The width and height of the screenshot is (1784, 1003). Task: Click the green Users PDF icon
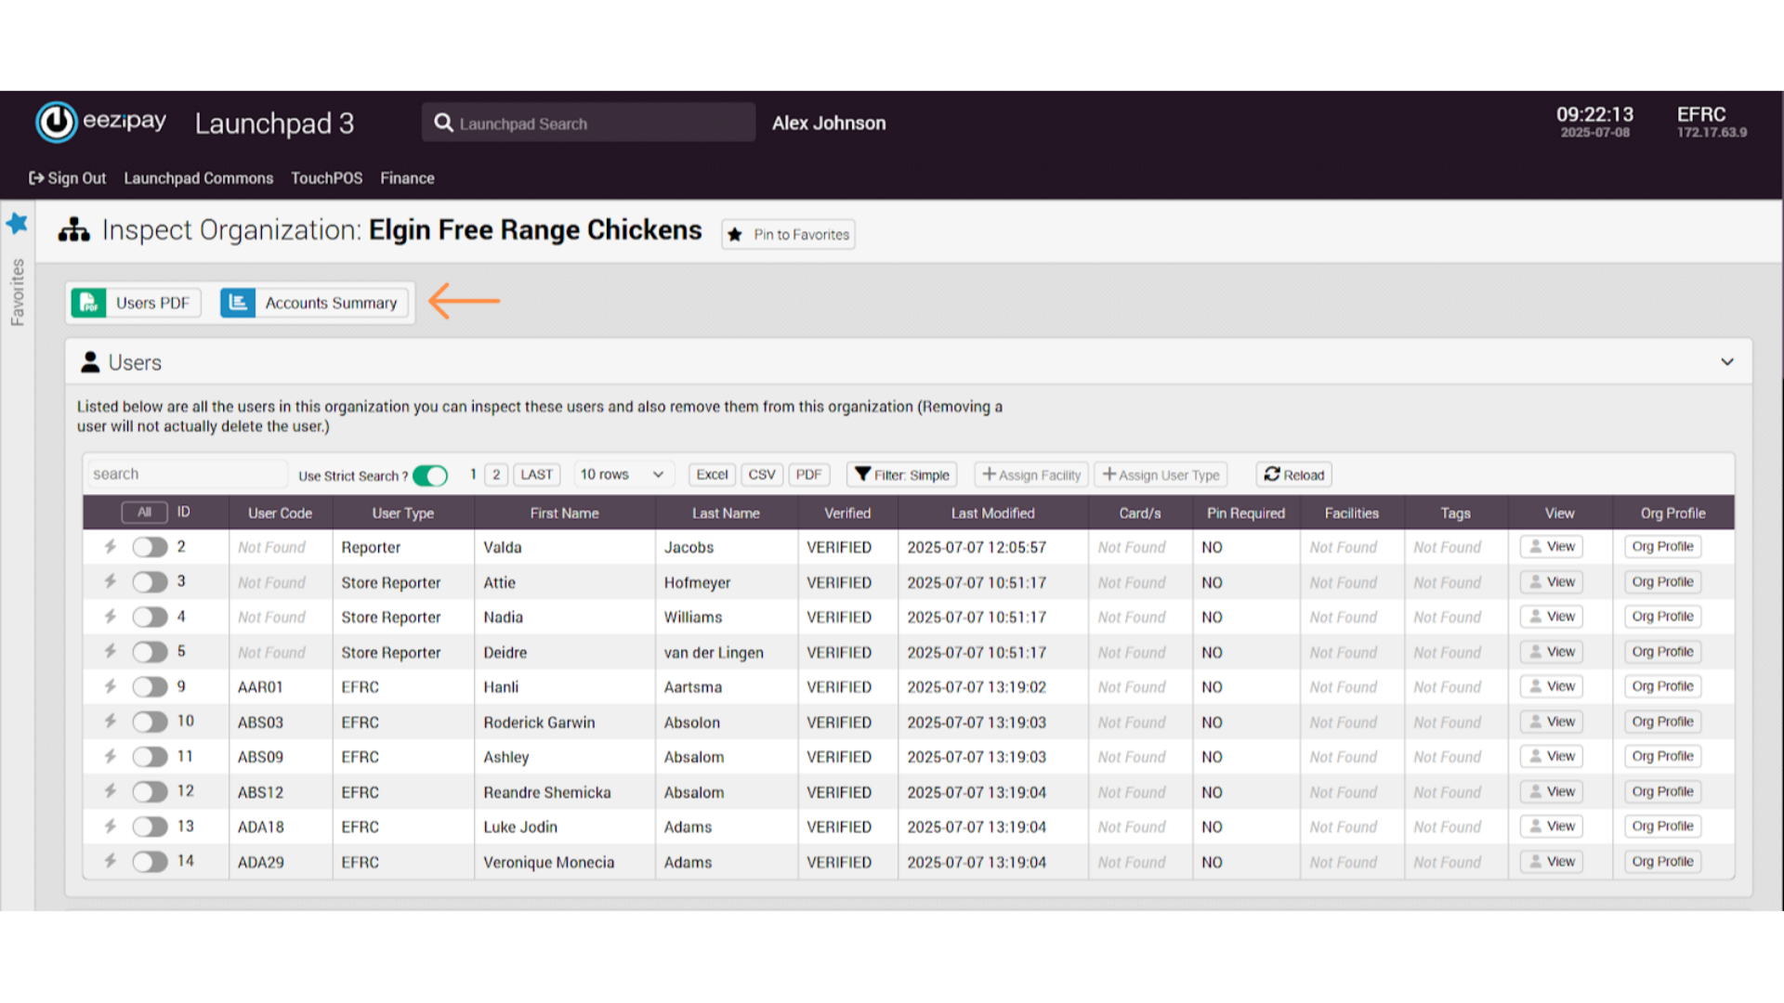coord(88,303)
